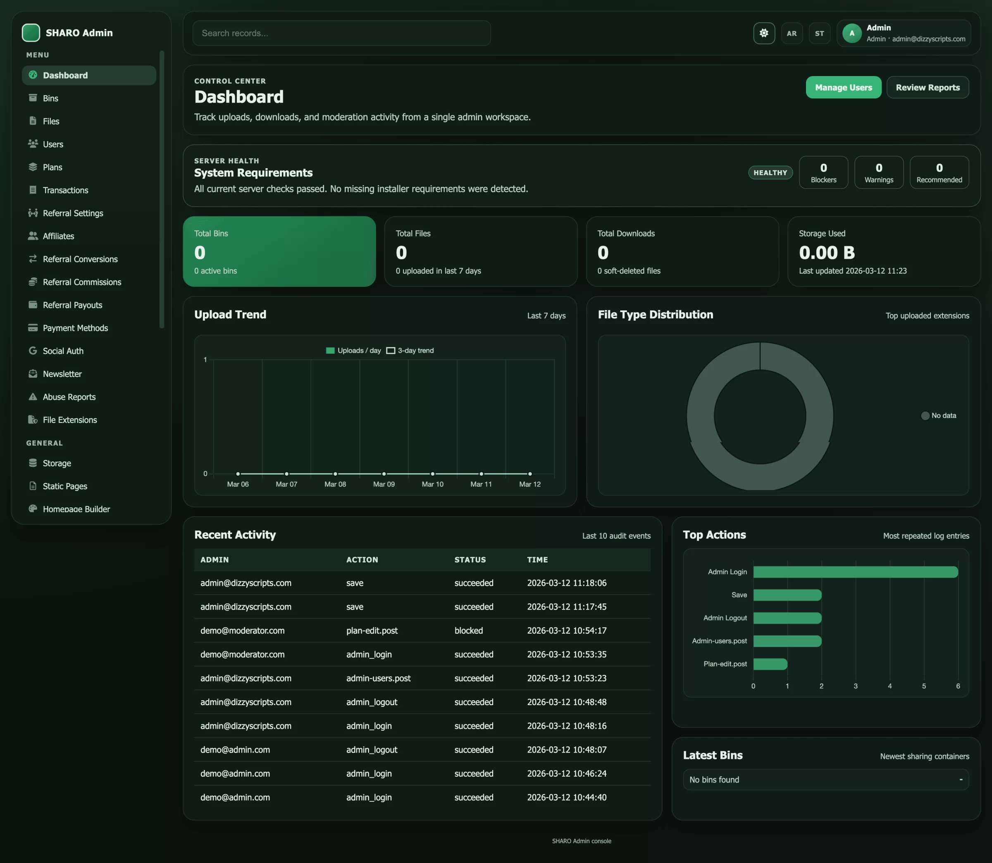The image size is (992, 863).
Task: Click the Payment Methods card icon
Action: 33,327
